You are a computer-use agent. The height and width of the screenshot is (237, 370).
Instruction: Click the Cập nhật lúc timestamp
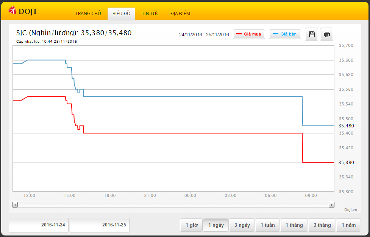47,42
